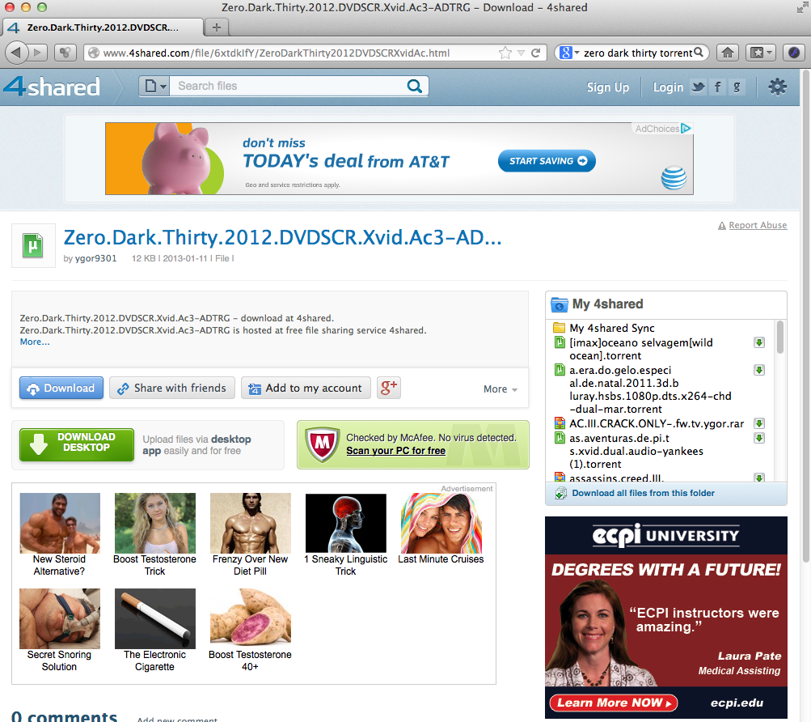811x722 pixels.
Task: Go to the browser home page icon
Action: coord(728,53)
